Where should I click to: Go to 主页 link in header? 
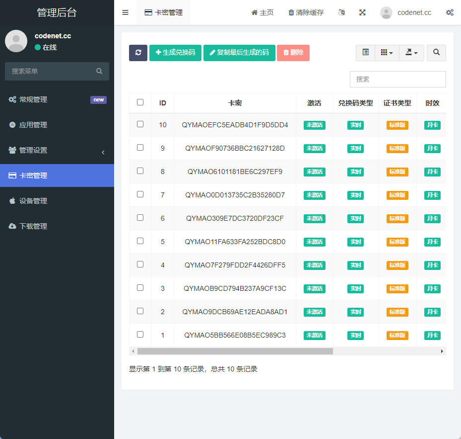pyautogui.click(x=263, y=12)
